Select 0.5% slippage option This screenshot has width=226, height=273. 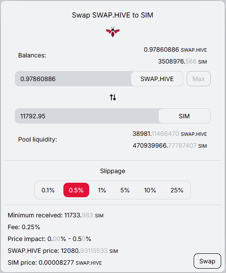76,190
